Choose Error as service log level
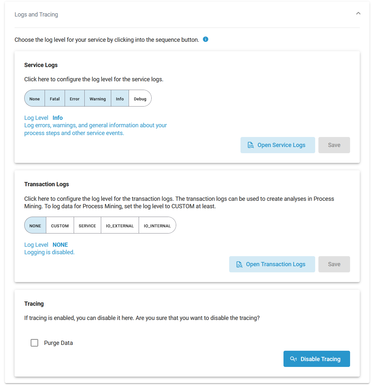This screenshot has width=374, height=387. (75, 99)
